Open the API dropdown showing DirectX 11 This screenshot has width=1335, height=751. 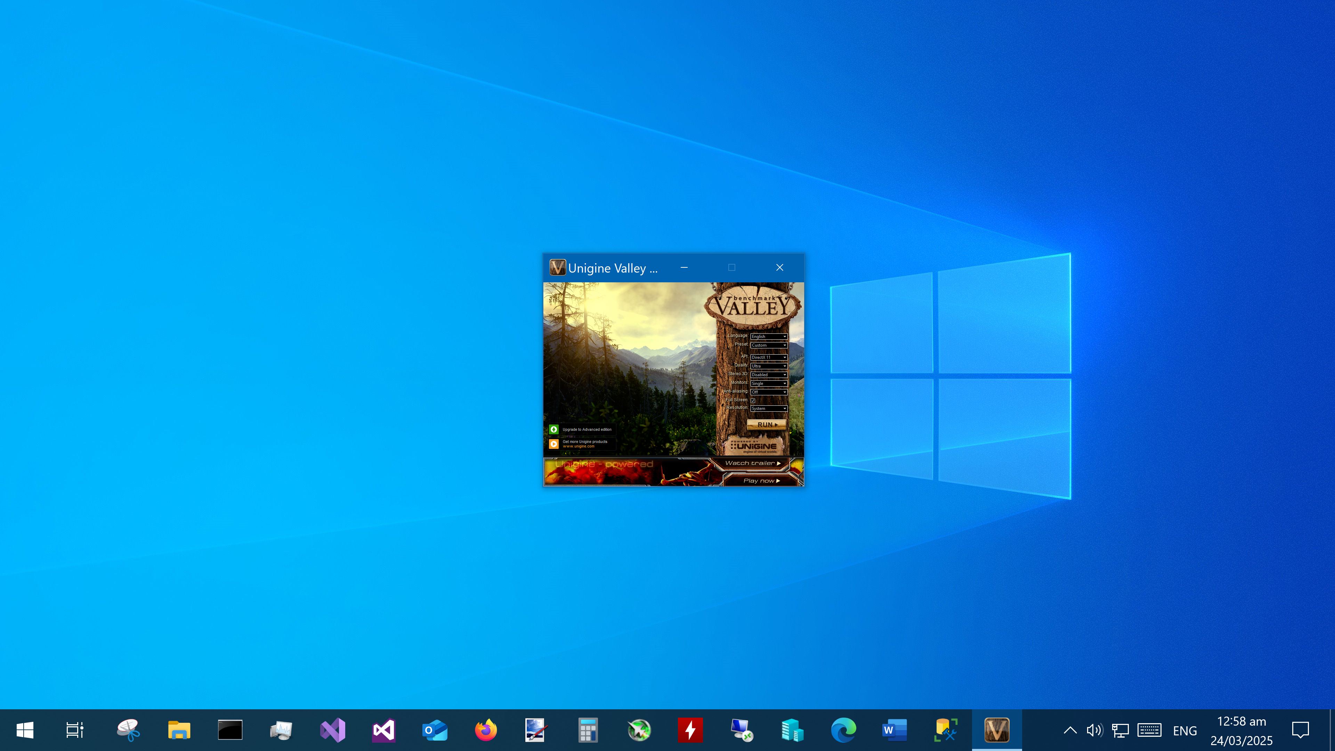coord(769,357)
